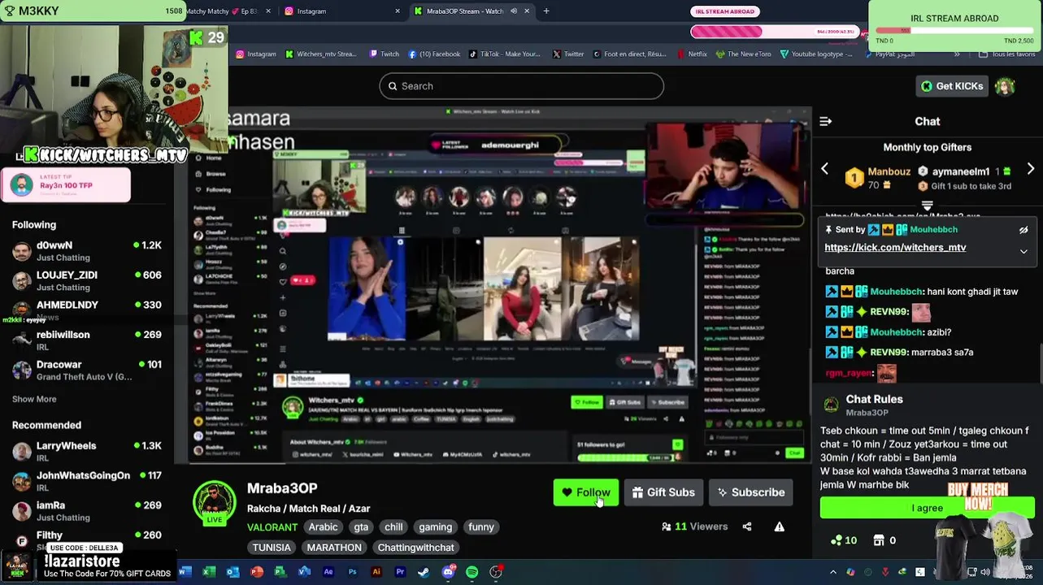This screenshot has height=585, width=1043.
Task: Open LOUJEY_ZIDI channel in Following
Action: (86, 281)
